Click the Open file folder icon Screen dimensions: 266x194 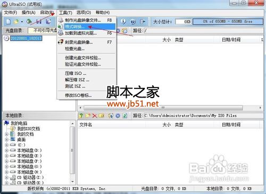coord(16,22)
